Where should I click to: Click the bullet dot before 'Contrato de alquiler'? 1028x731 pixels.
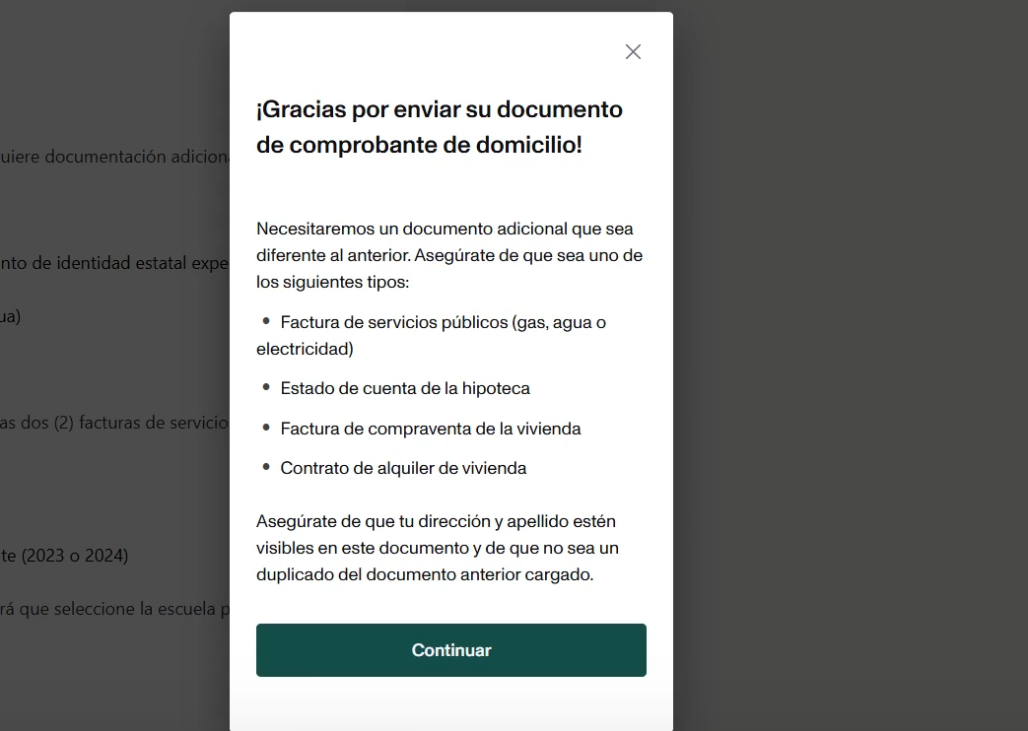[x=266, y=467]
